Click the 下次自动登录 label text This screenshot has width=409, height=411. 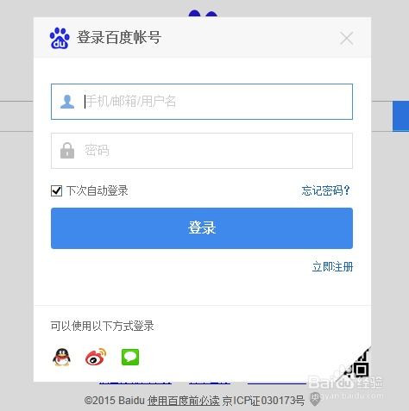pyautogui.click(x=98, y=190)
